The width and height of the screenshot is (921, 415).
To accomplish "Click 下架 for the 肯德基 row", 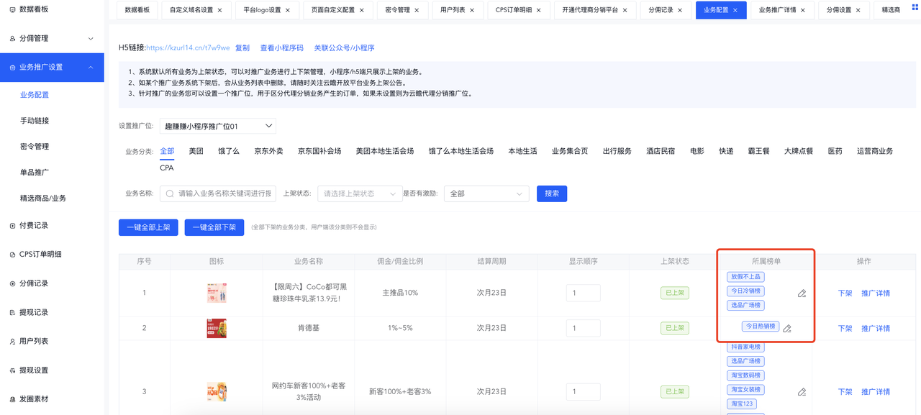I will pos(845,329).
